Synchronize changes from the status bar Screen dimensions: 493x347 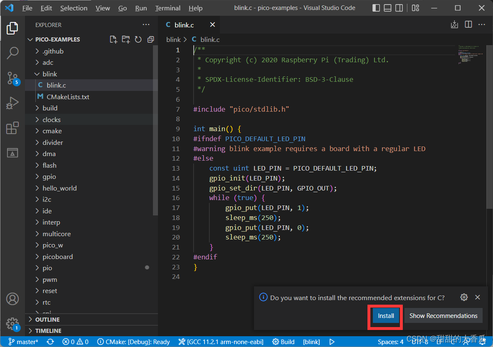[x=50, y=342]
